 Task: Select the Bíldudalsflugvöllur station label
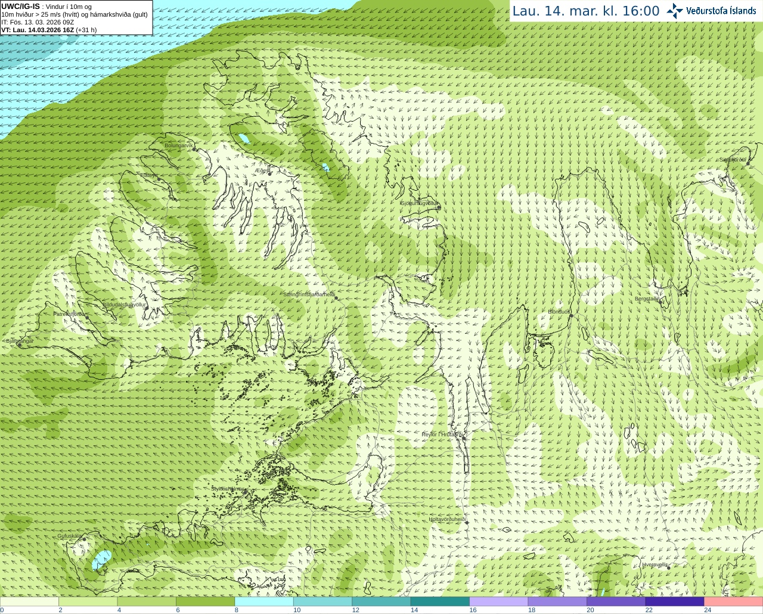pyautogui.click(x=124, y=305)
